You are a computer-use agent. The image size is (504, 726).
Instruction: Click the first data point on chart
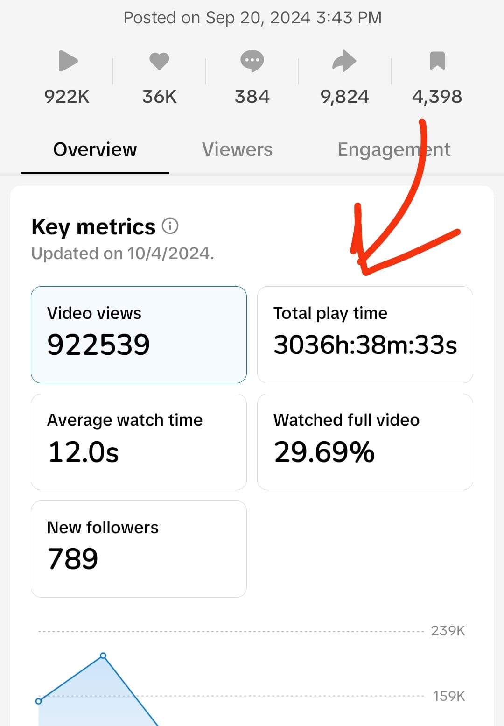[39, 701]
